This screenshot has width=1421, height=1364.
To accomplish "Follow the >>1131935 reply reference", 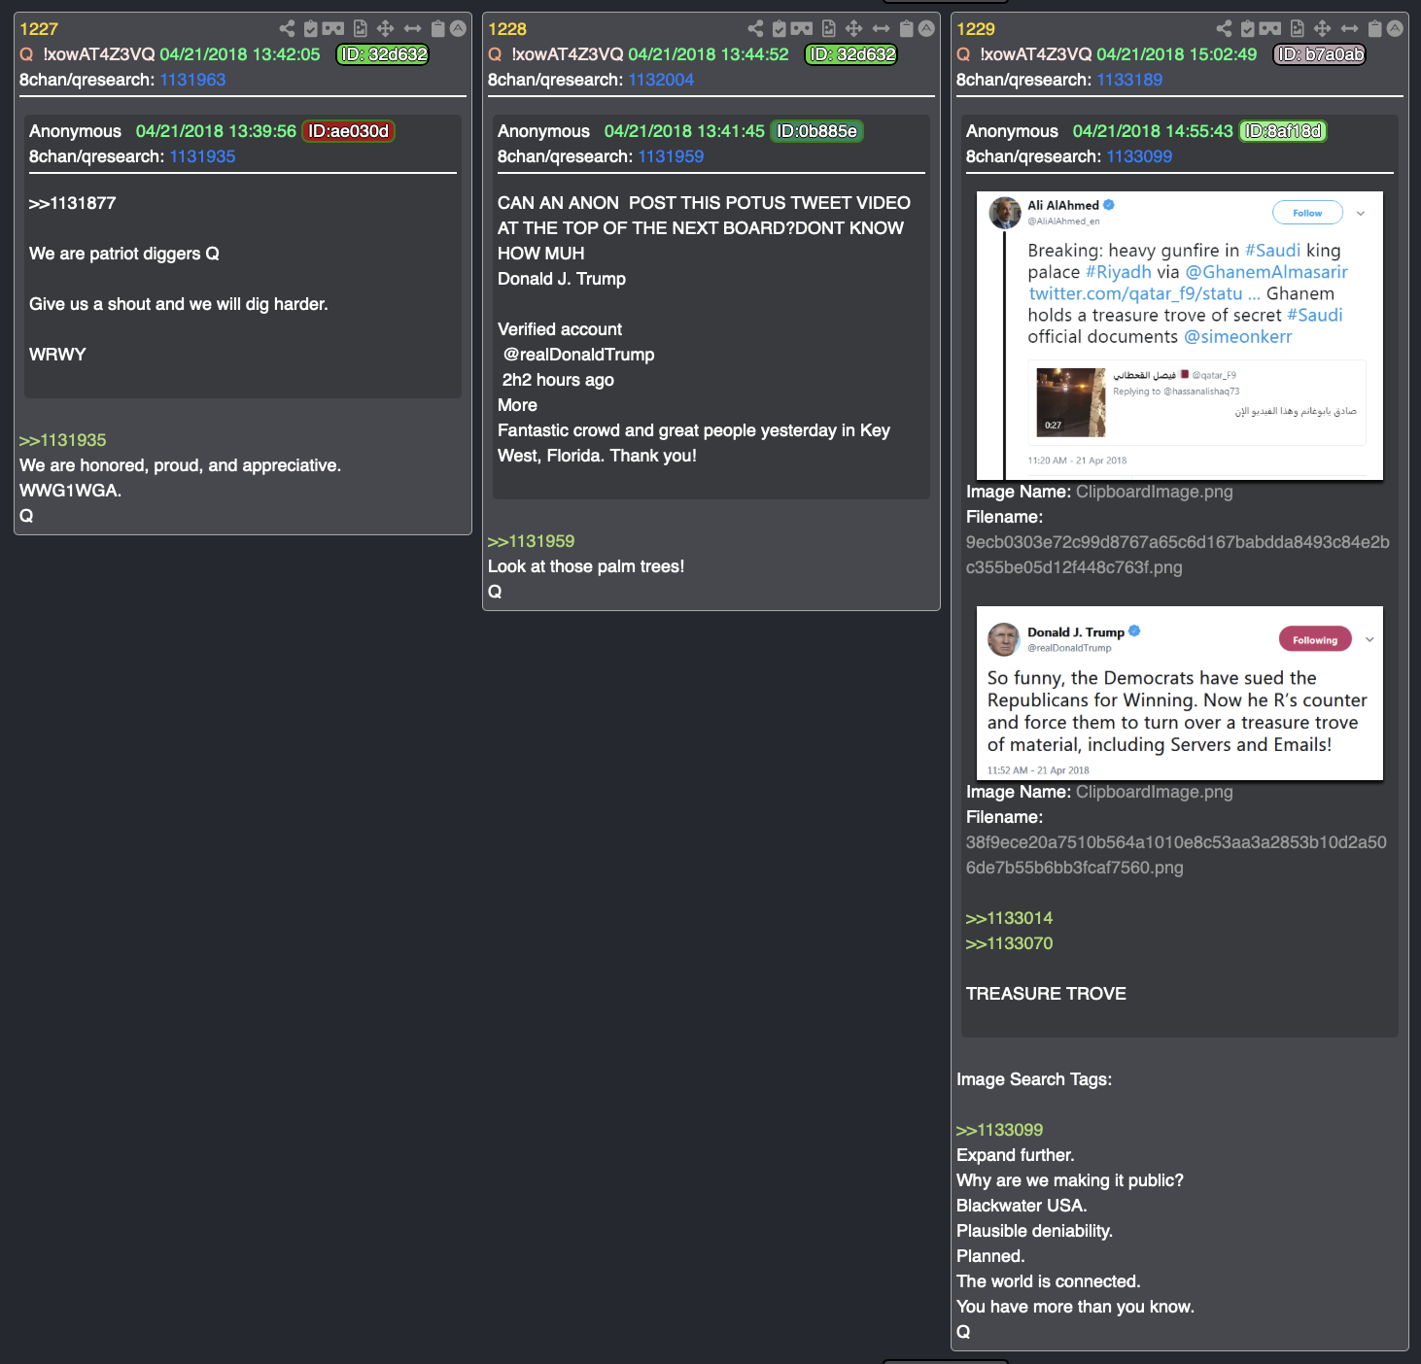I will 62,440.
